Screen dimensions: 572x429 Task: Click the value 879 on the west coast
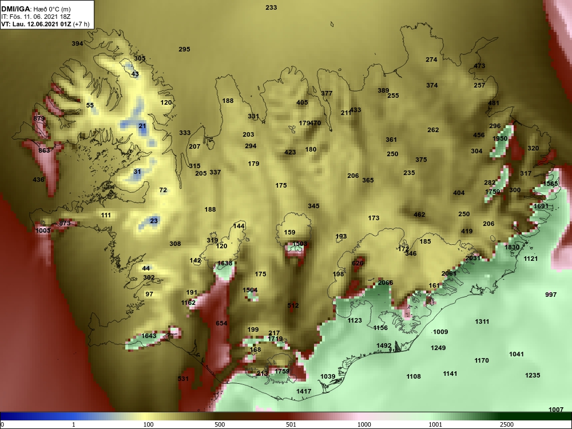(x=39, y=118)
